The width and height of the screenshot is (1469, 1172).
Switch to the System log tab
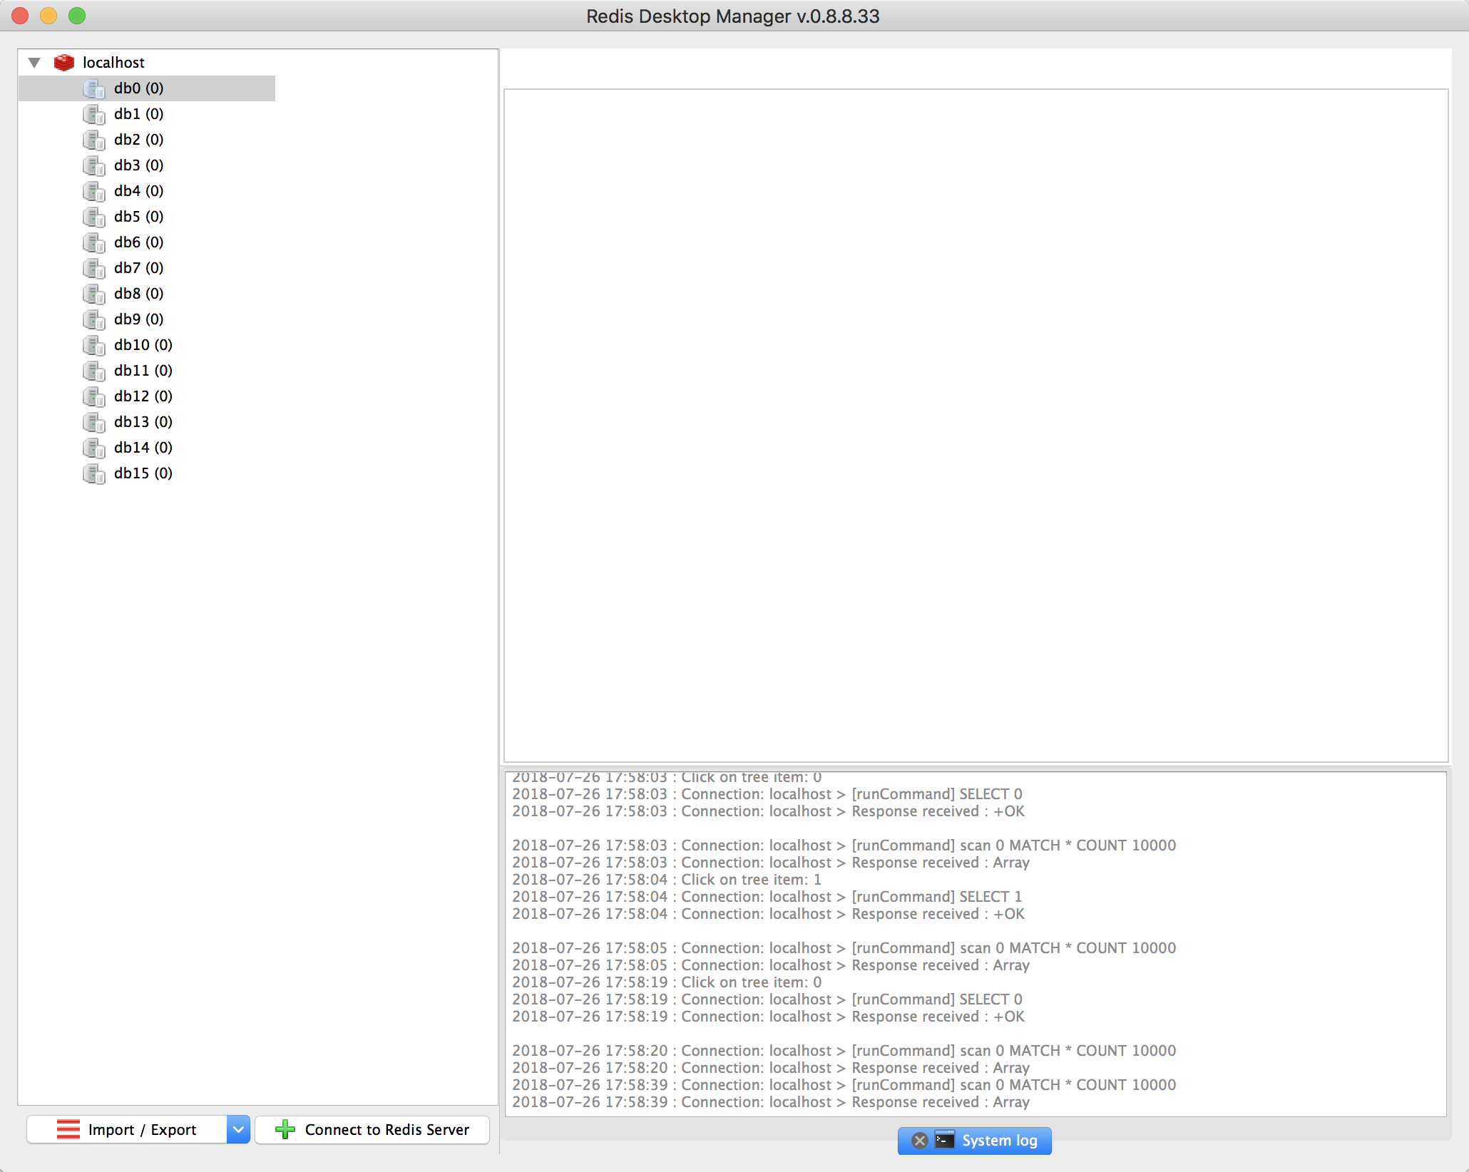pyautogui.click(x=974, y=1141)
